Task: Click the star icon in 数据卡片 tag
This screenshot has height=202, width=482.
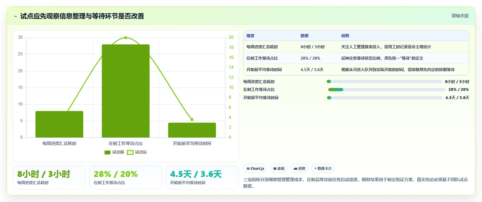Action: point(316,169)
